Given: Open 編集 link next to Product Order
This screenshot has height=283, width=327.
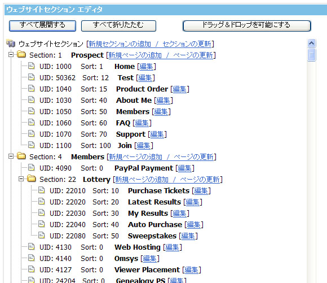Looking at the screenshot, I should click(180, 89).
